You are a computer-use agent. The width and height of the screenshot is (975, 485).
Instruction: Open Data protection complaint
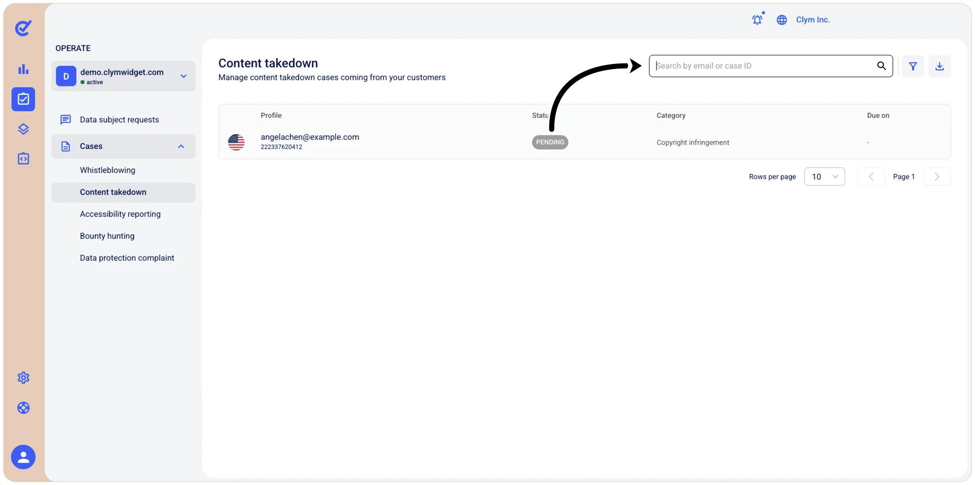tap(127, 258)
